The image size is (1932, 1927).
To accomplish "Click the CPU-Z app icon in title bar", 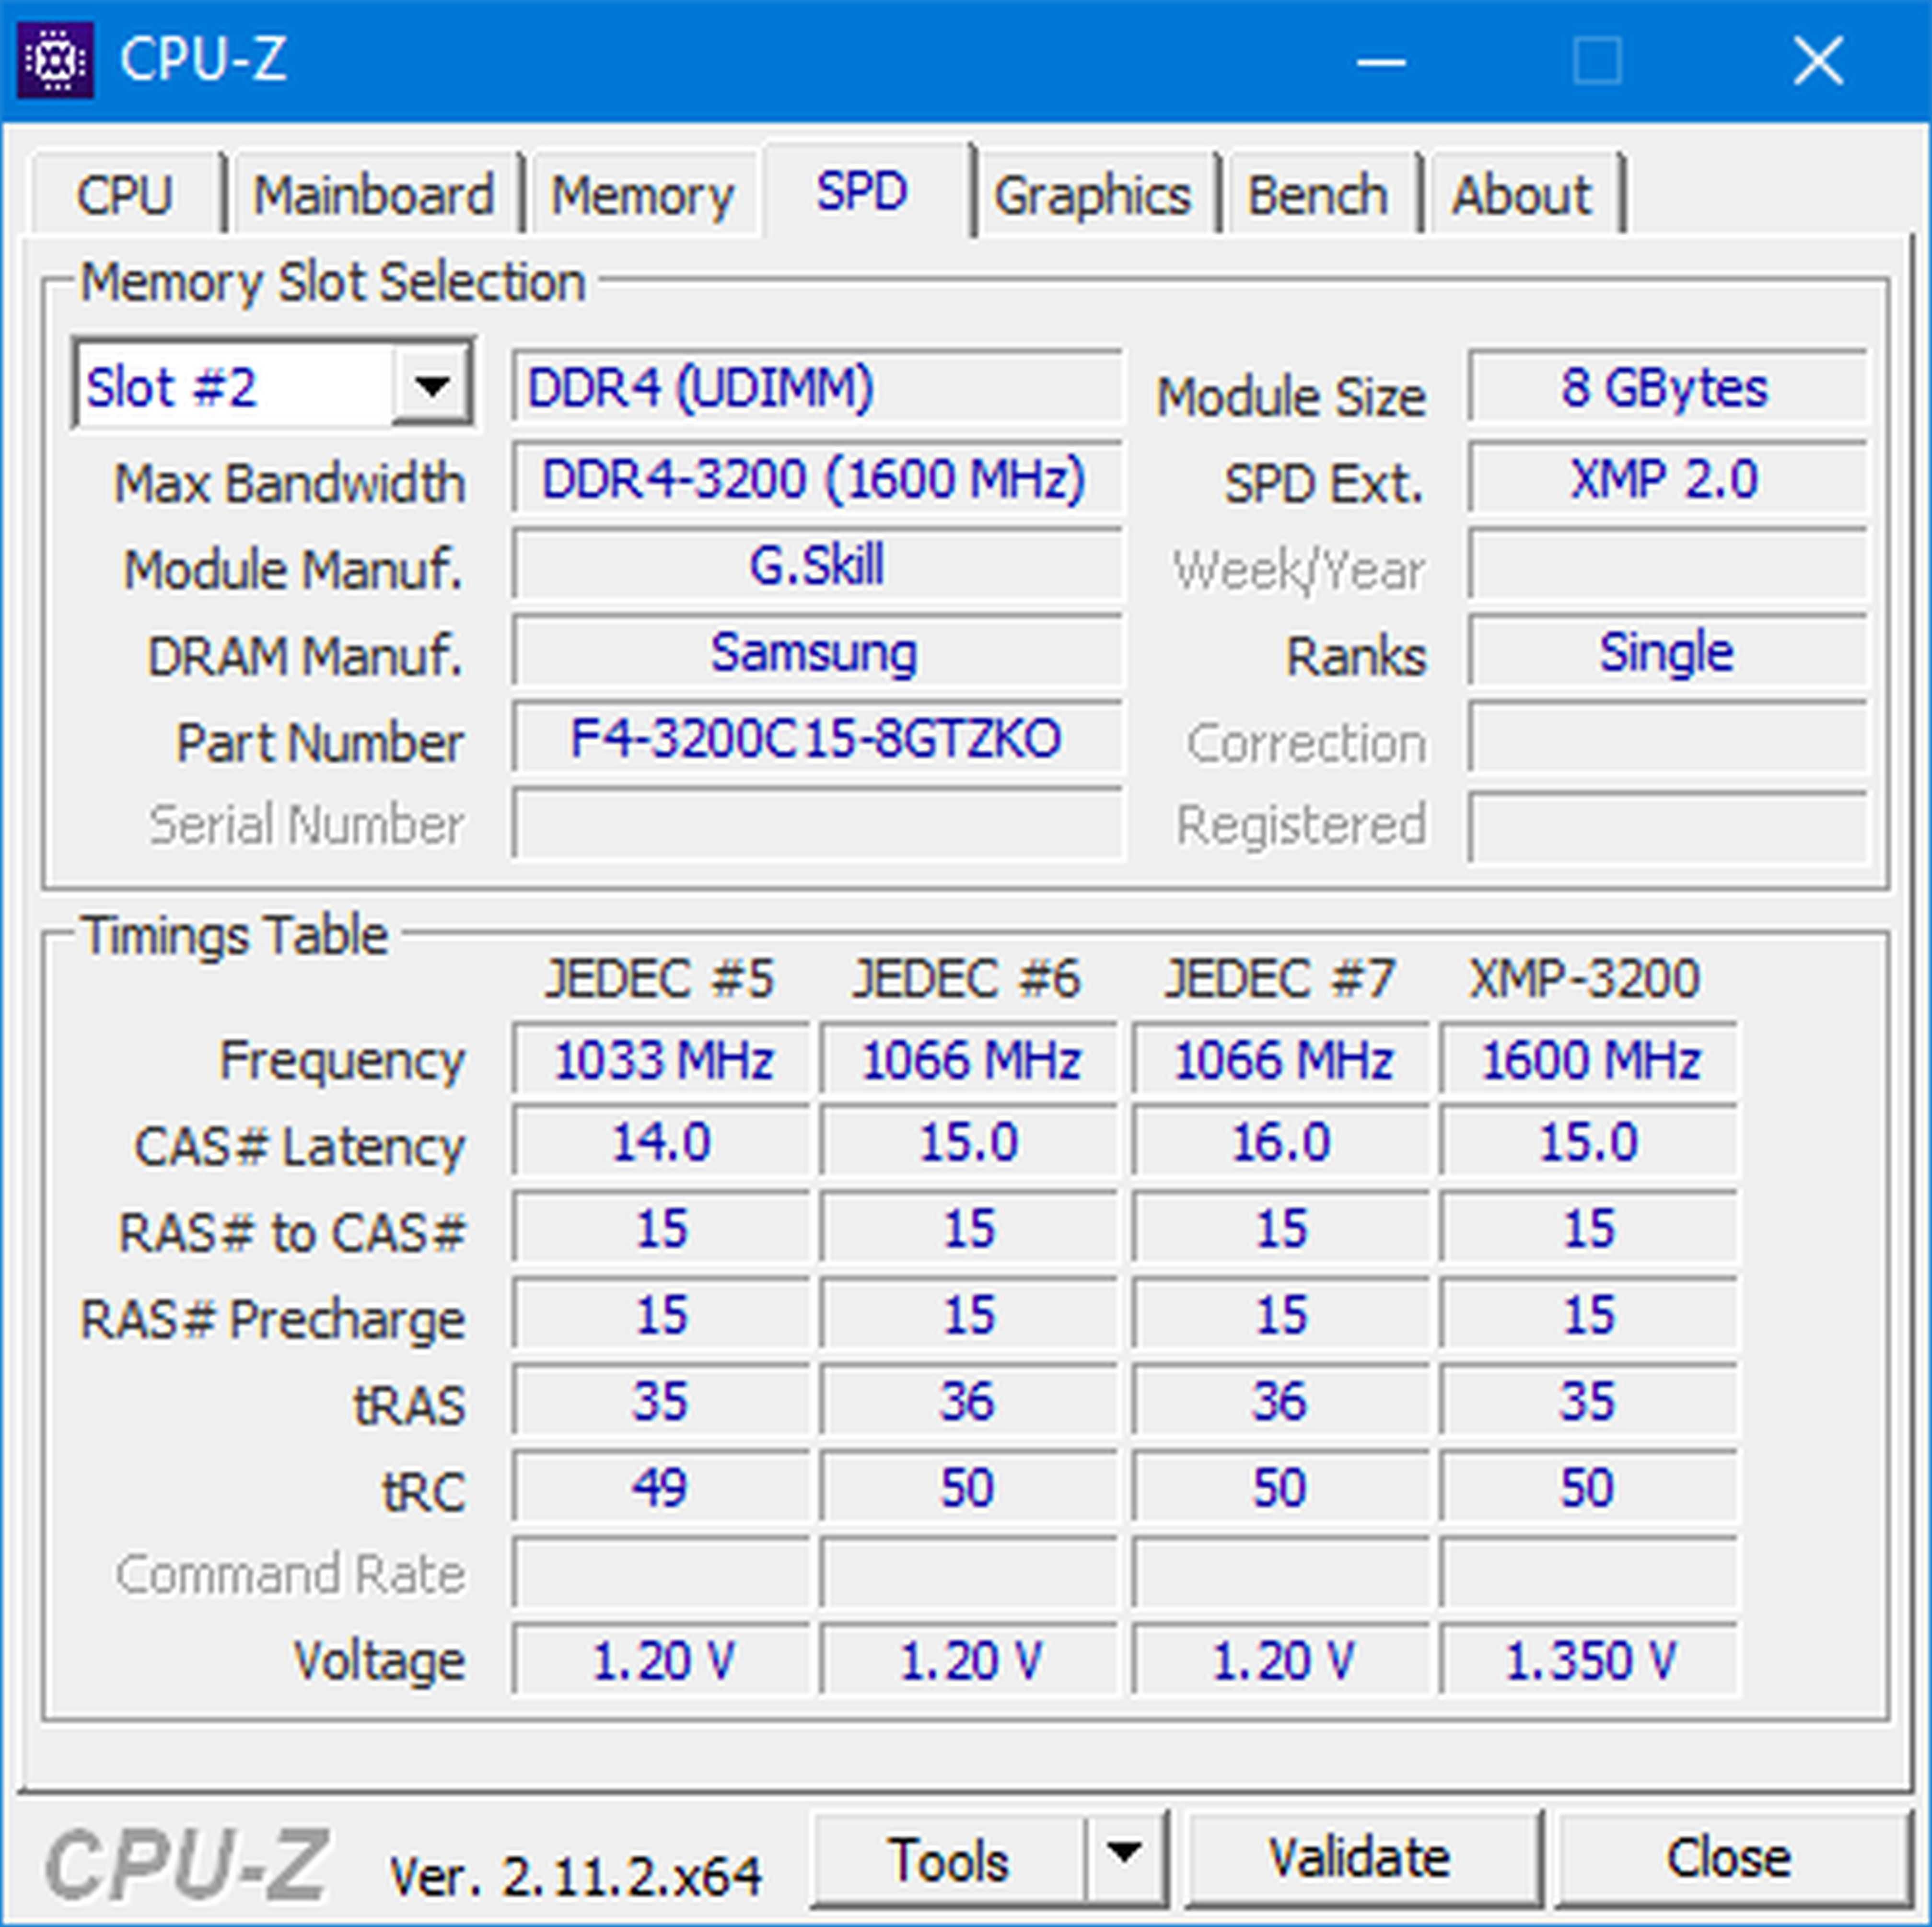I will [56, 60].
